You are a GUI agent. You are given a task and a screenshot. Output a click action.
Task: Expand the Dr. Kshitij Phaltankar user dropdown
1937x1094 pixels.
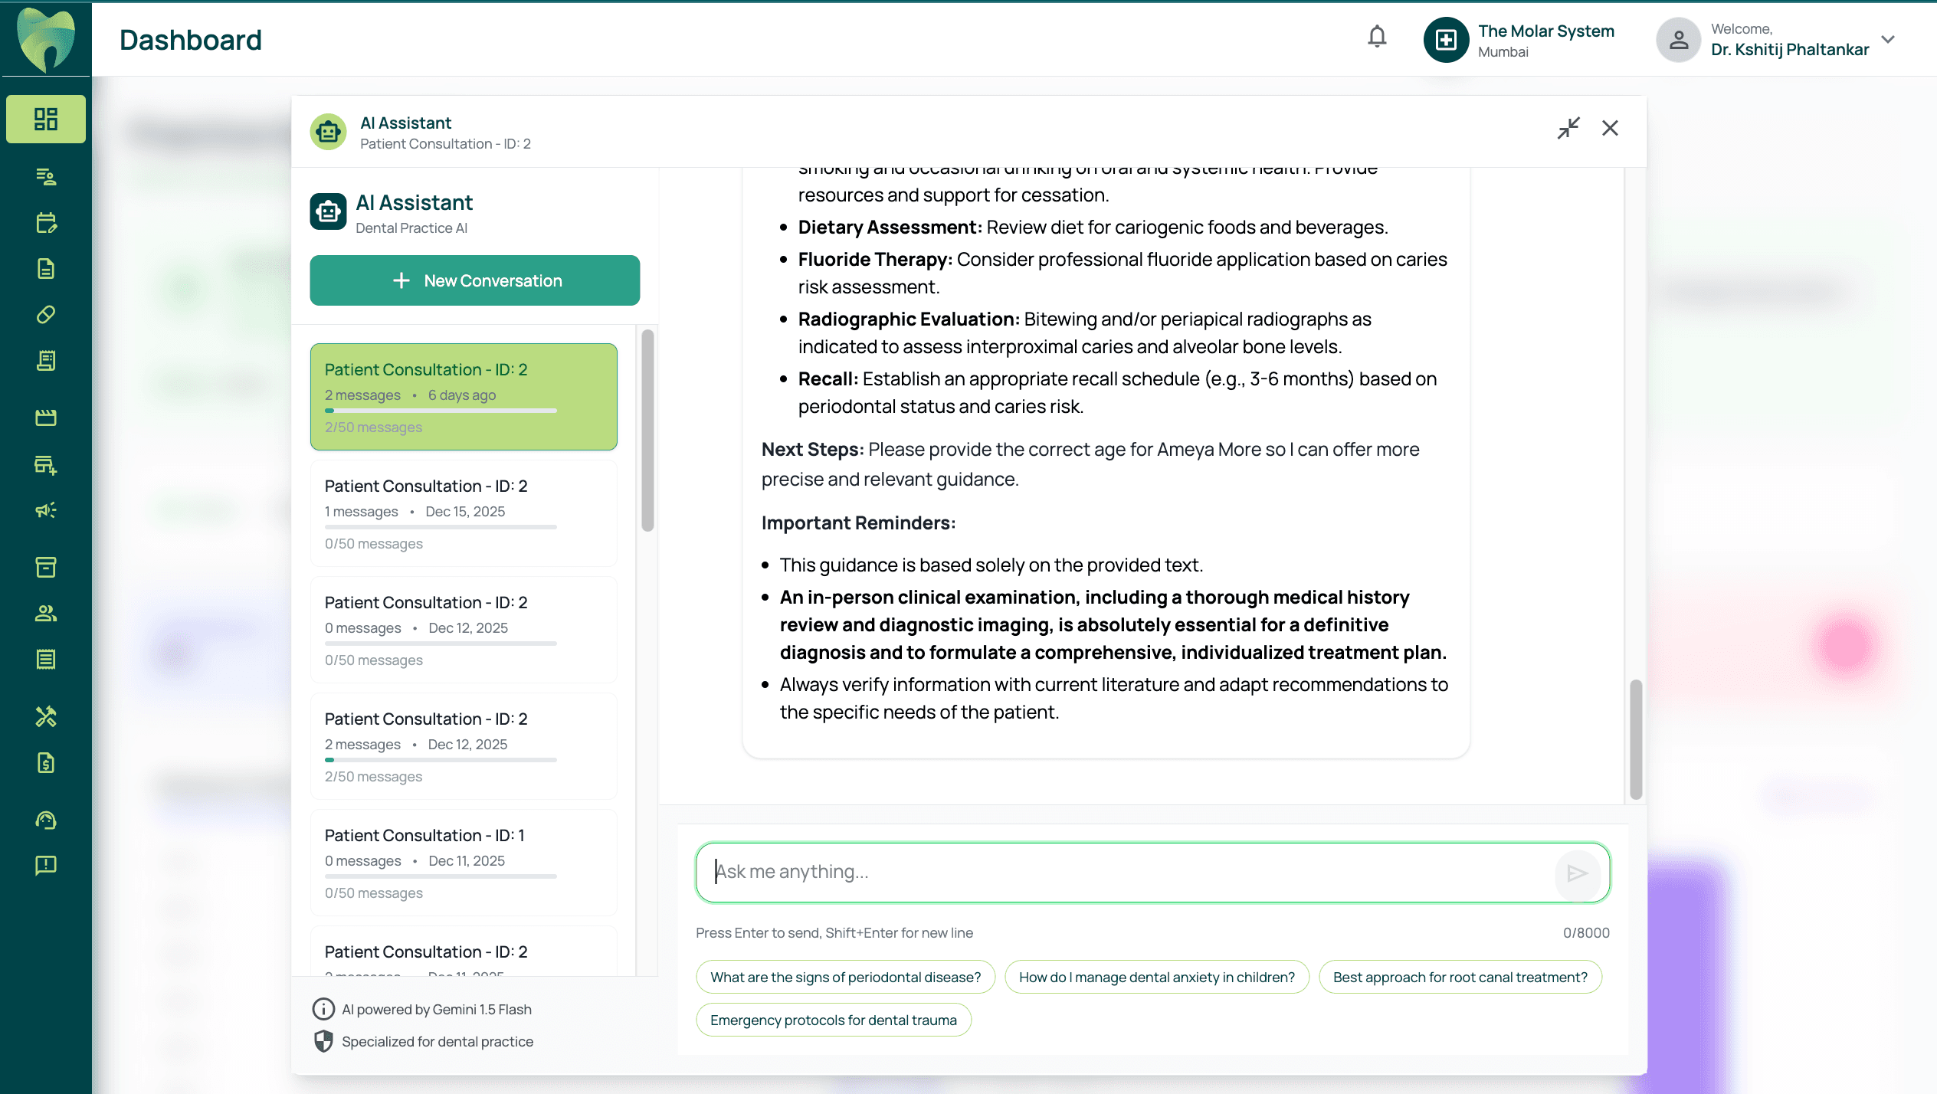[1888, 40]
